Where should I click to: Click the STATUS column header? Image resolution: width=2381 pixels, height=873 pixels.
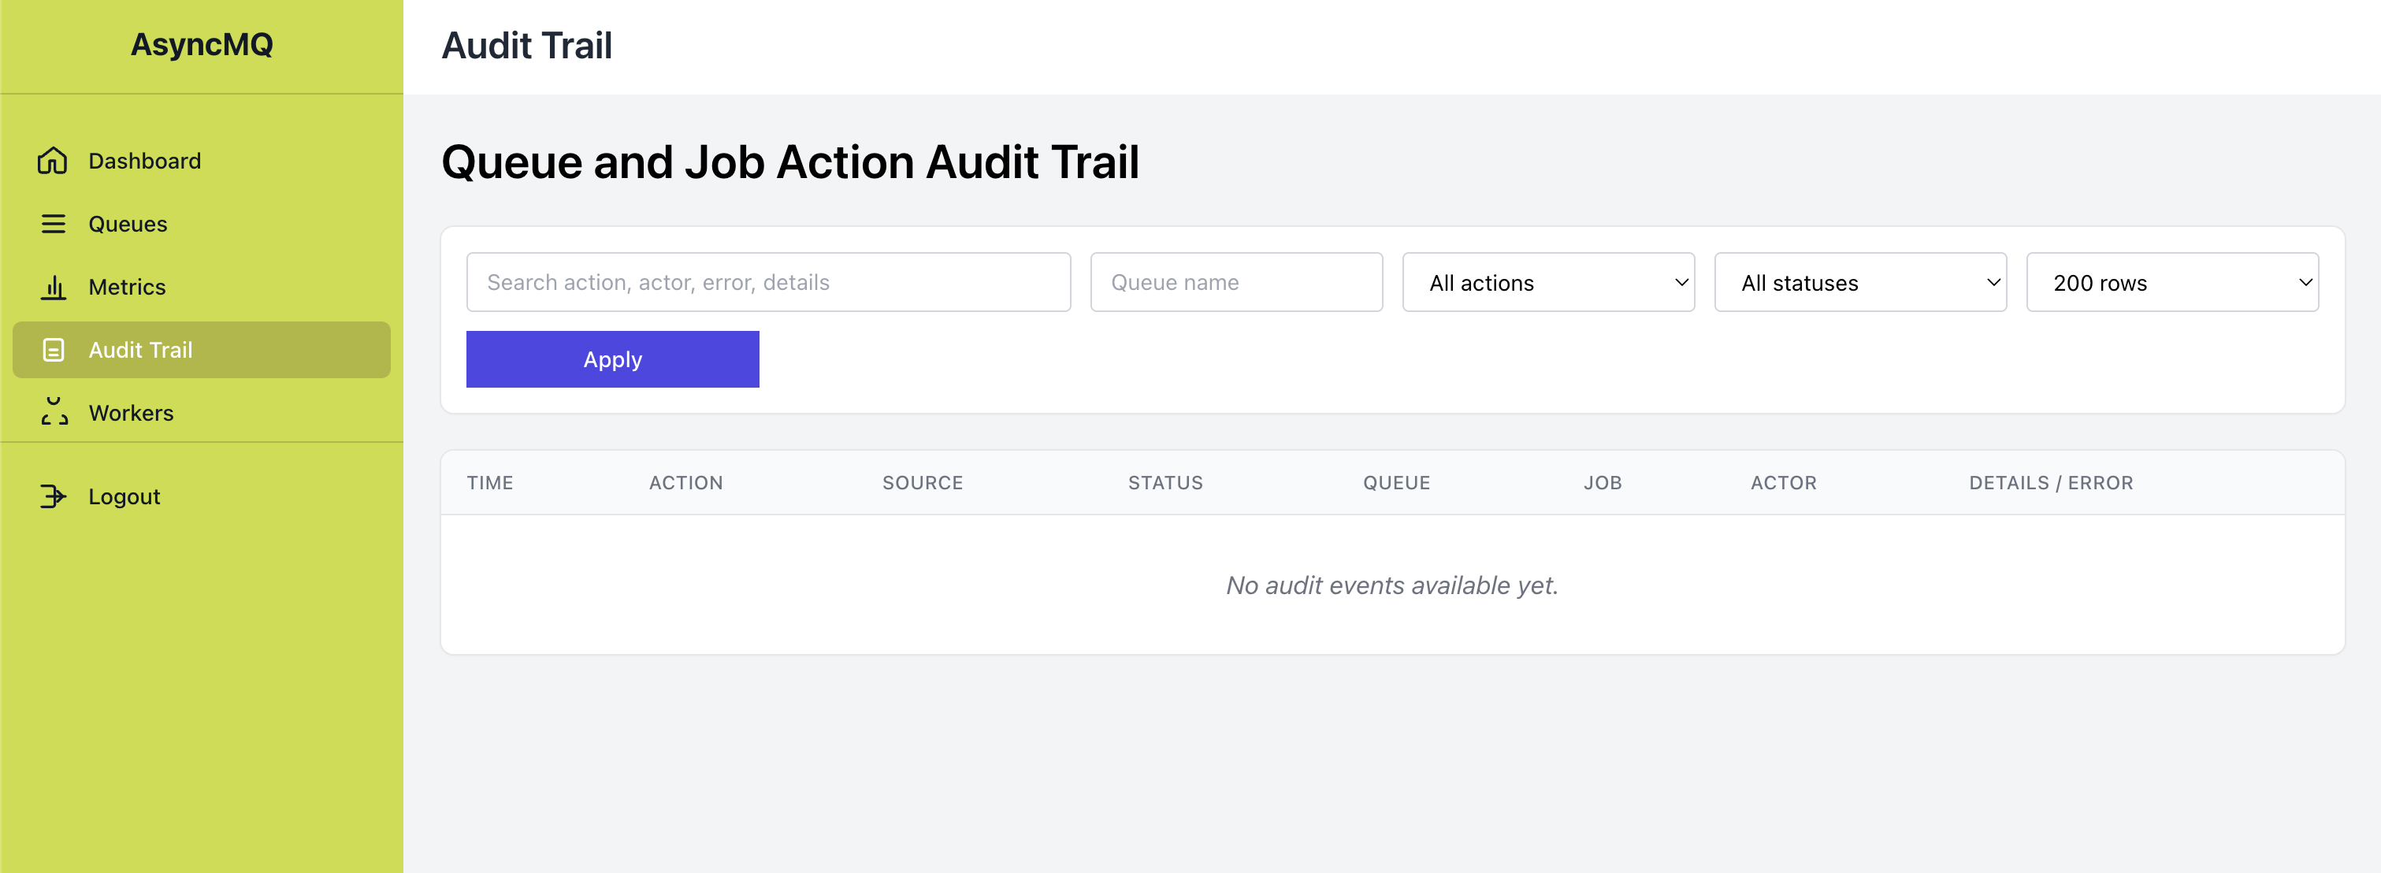1164,482
